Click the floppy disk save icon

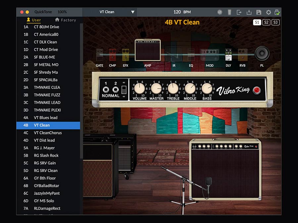[259, 12]
